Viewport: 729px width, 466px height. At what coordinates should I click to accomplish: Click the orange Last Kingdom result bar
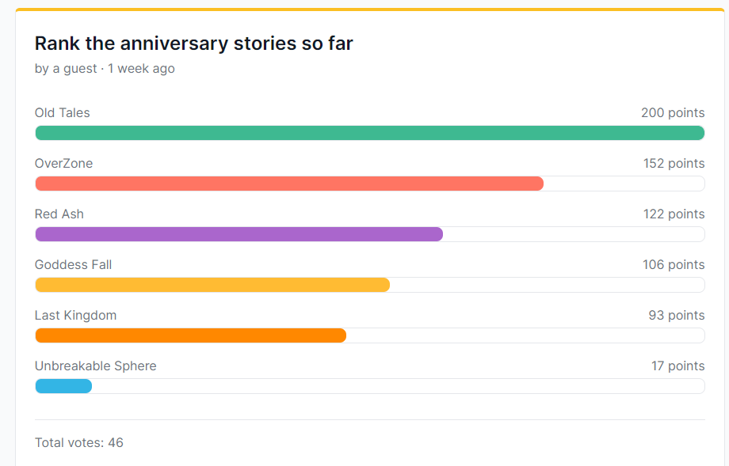(x=190, y=335)
